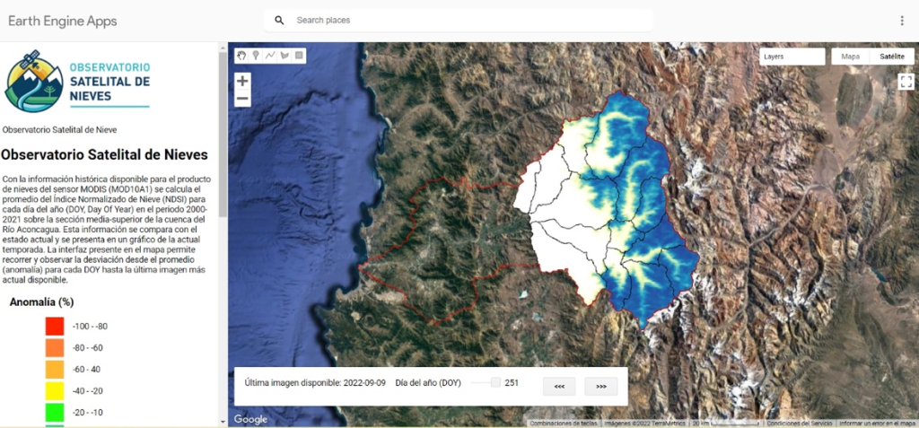919x428 pixels.
Task: Go to previous day with <<< button
Action: pyautogui.click(x=559, y=387)
